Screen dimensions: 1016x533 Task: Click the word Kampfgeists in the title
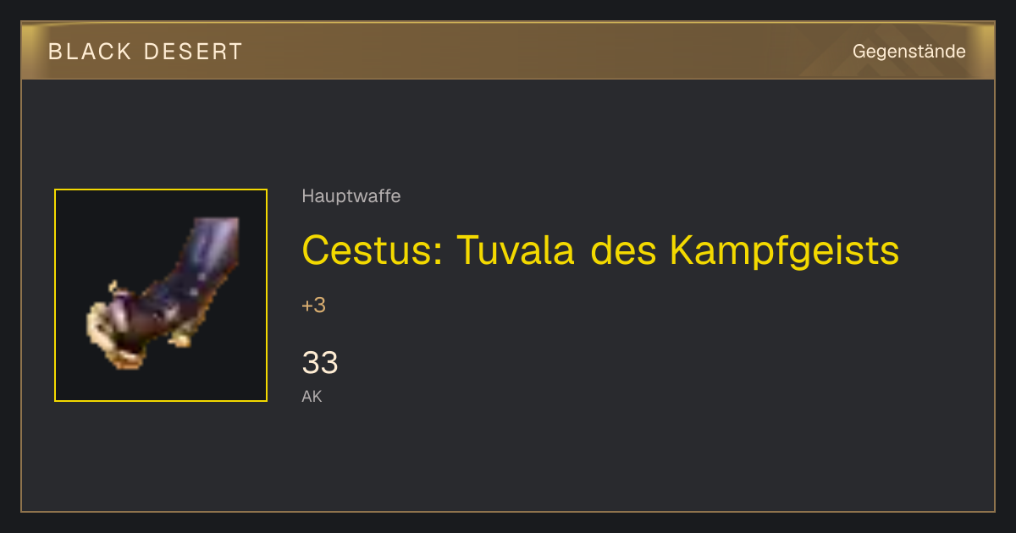click(x=784, y=250)
